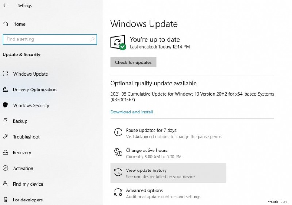The image size is (292, 205).
Task: Click 'Last checked: Today, 12:14 PM' text
Action: pos(160,47)
